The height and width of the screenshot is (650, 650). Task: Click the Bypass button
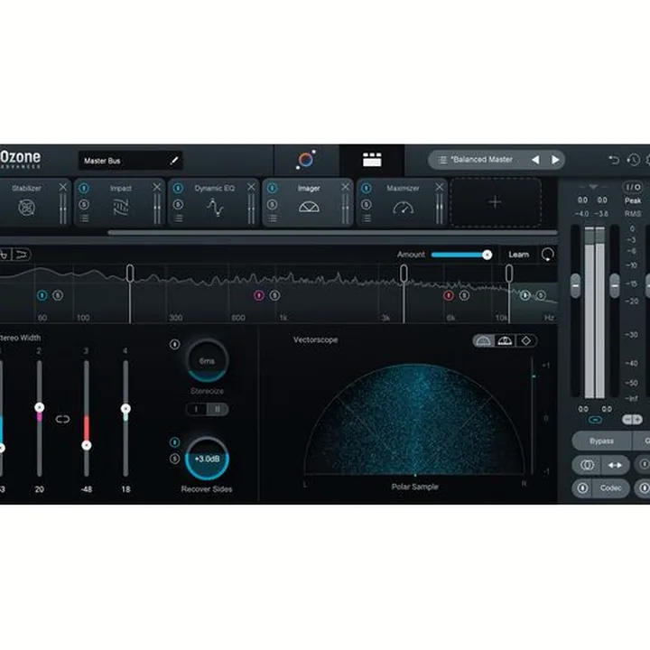pos(601,441)
